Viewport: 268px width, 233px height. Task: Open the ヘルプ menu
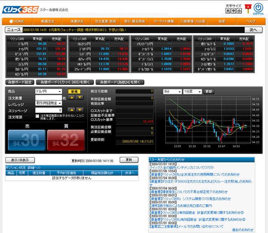251,21
